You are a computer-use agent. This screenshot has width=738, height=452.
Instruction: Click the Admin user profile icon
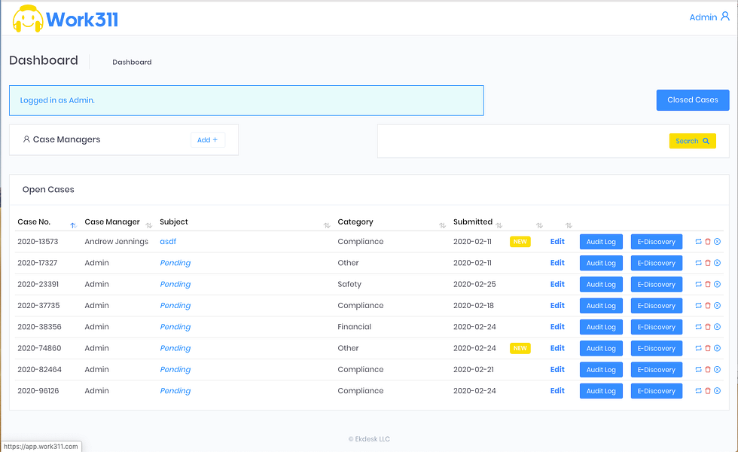click(725, 17)
